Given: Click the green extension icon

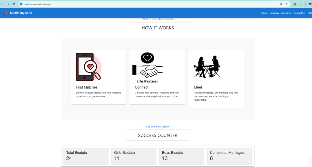Looking at the screenshot, I should point(295,4).
